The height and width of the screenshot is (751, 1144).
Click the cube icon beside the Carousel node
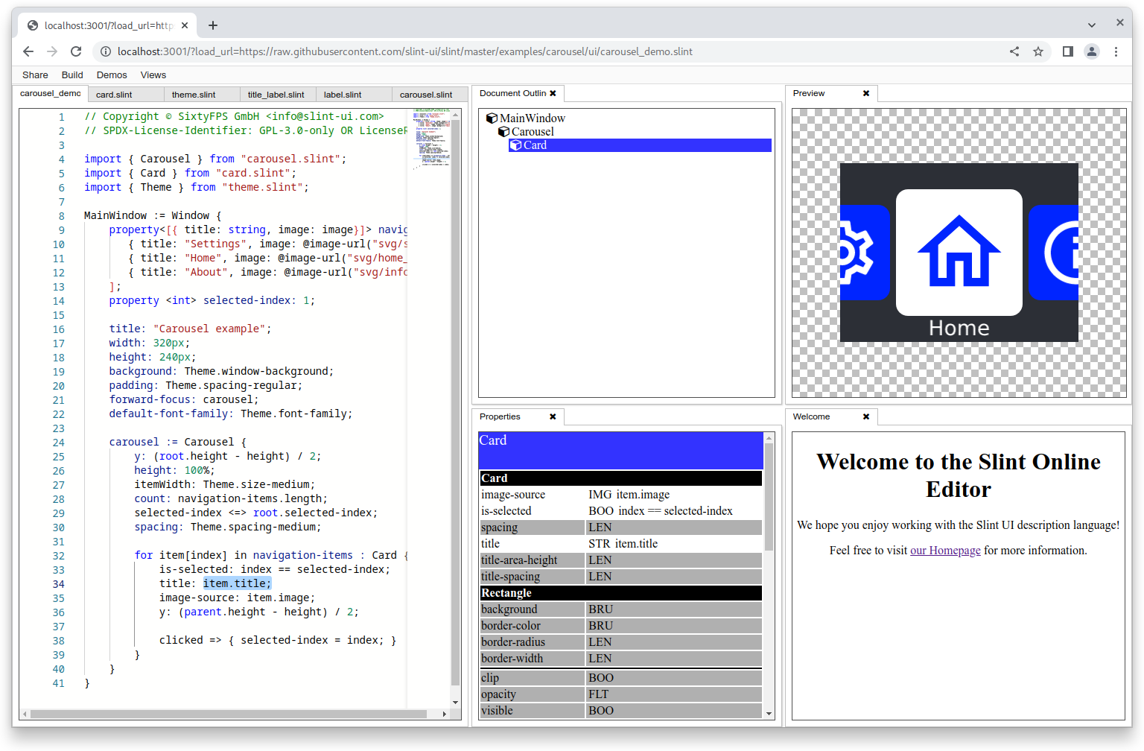coord(503,131)
